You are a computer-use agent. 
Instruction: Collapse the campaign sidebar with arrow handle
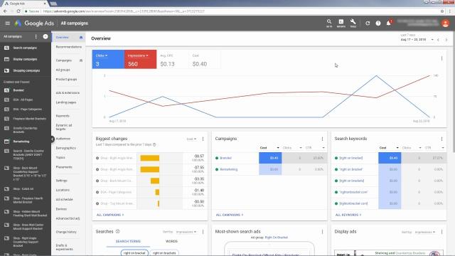point(53,139)
